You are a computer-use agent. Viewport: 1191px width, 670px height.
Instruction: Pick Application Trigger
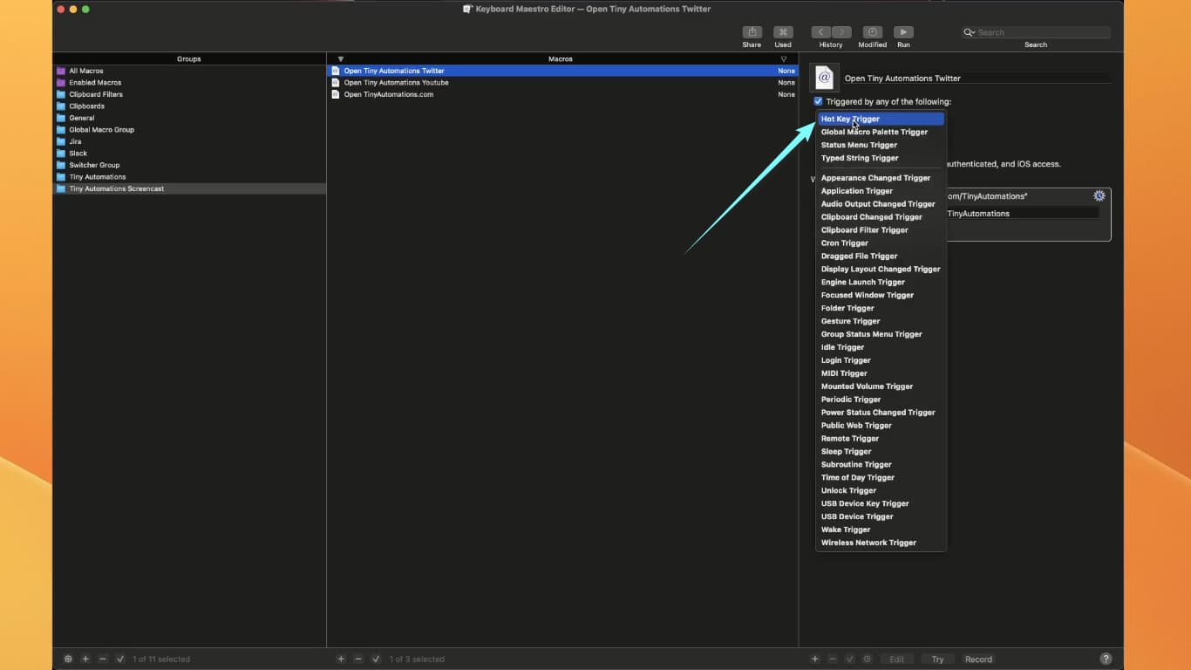(x=881, y=191)
